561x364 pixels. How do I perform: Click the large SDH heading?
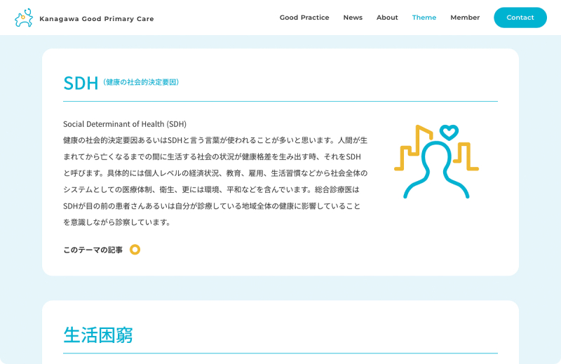point(81,83)
